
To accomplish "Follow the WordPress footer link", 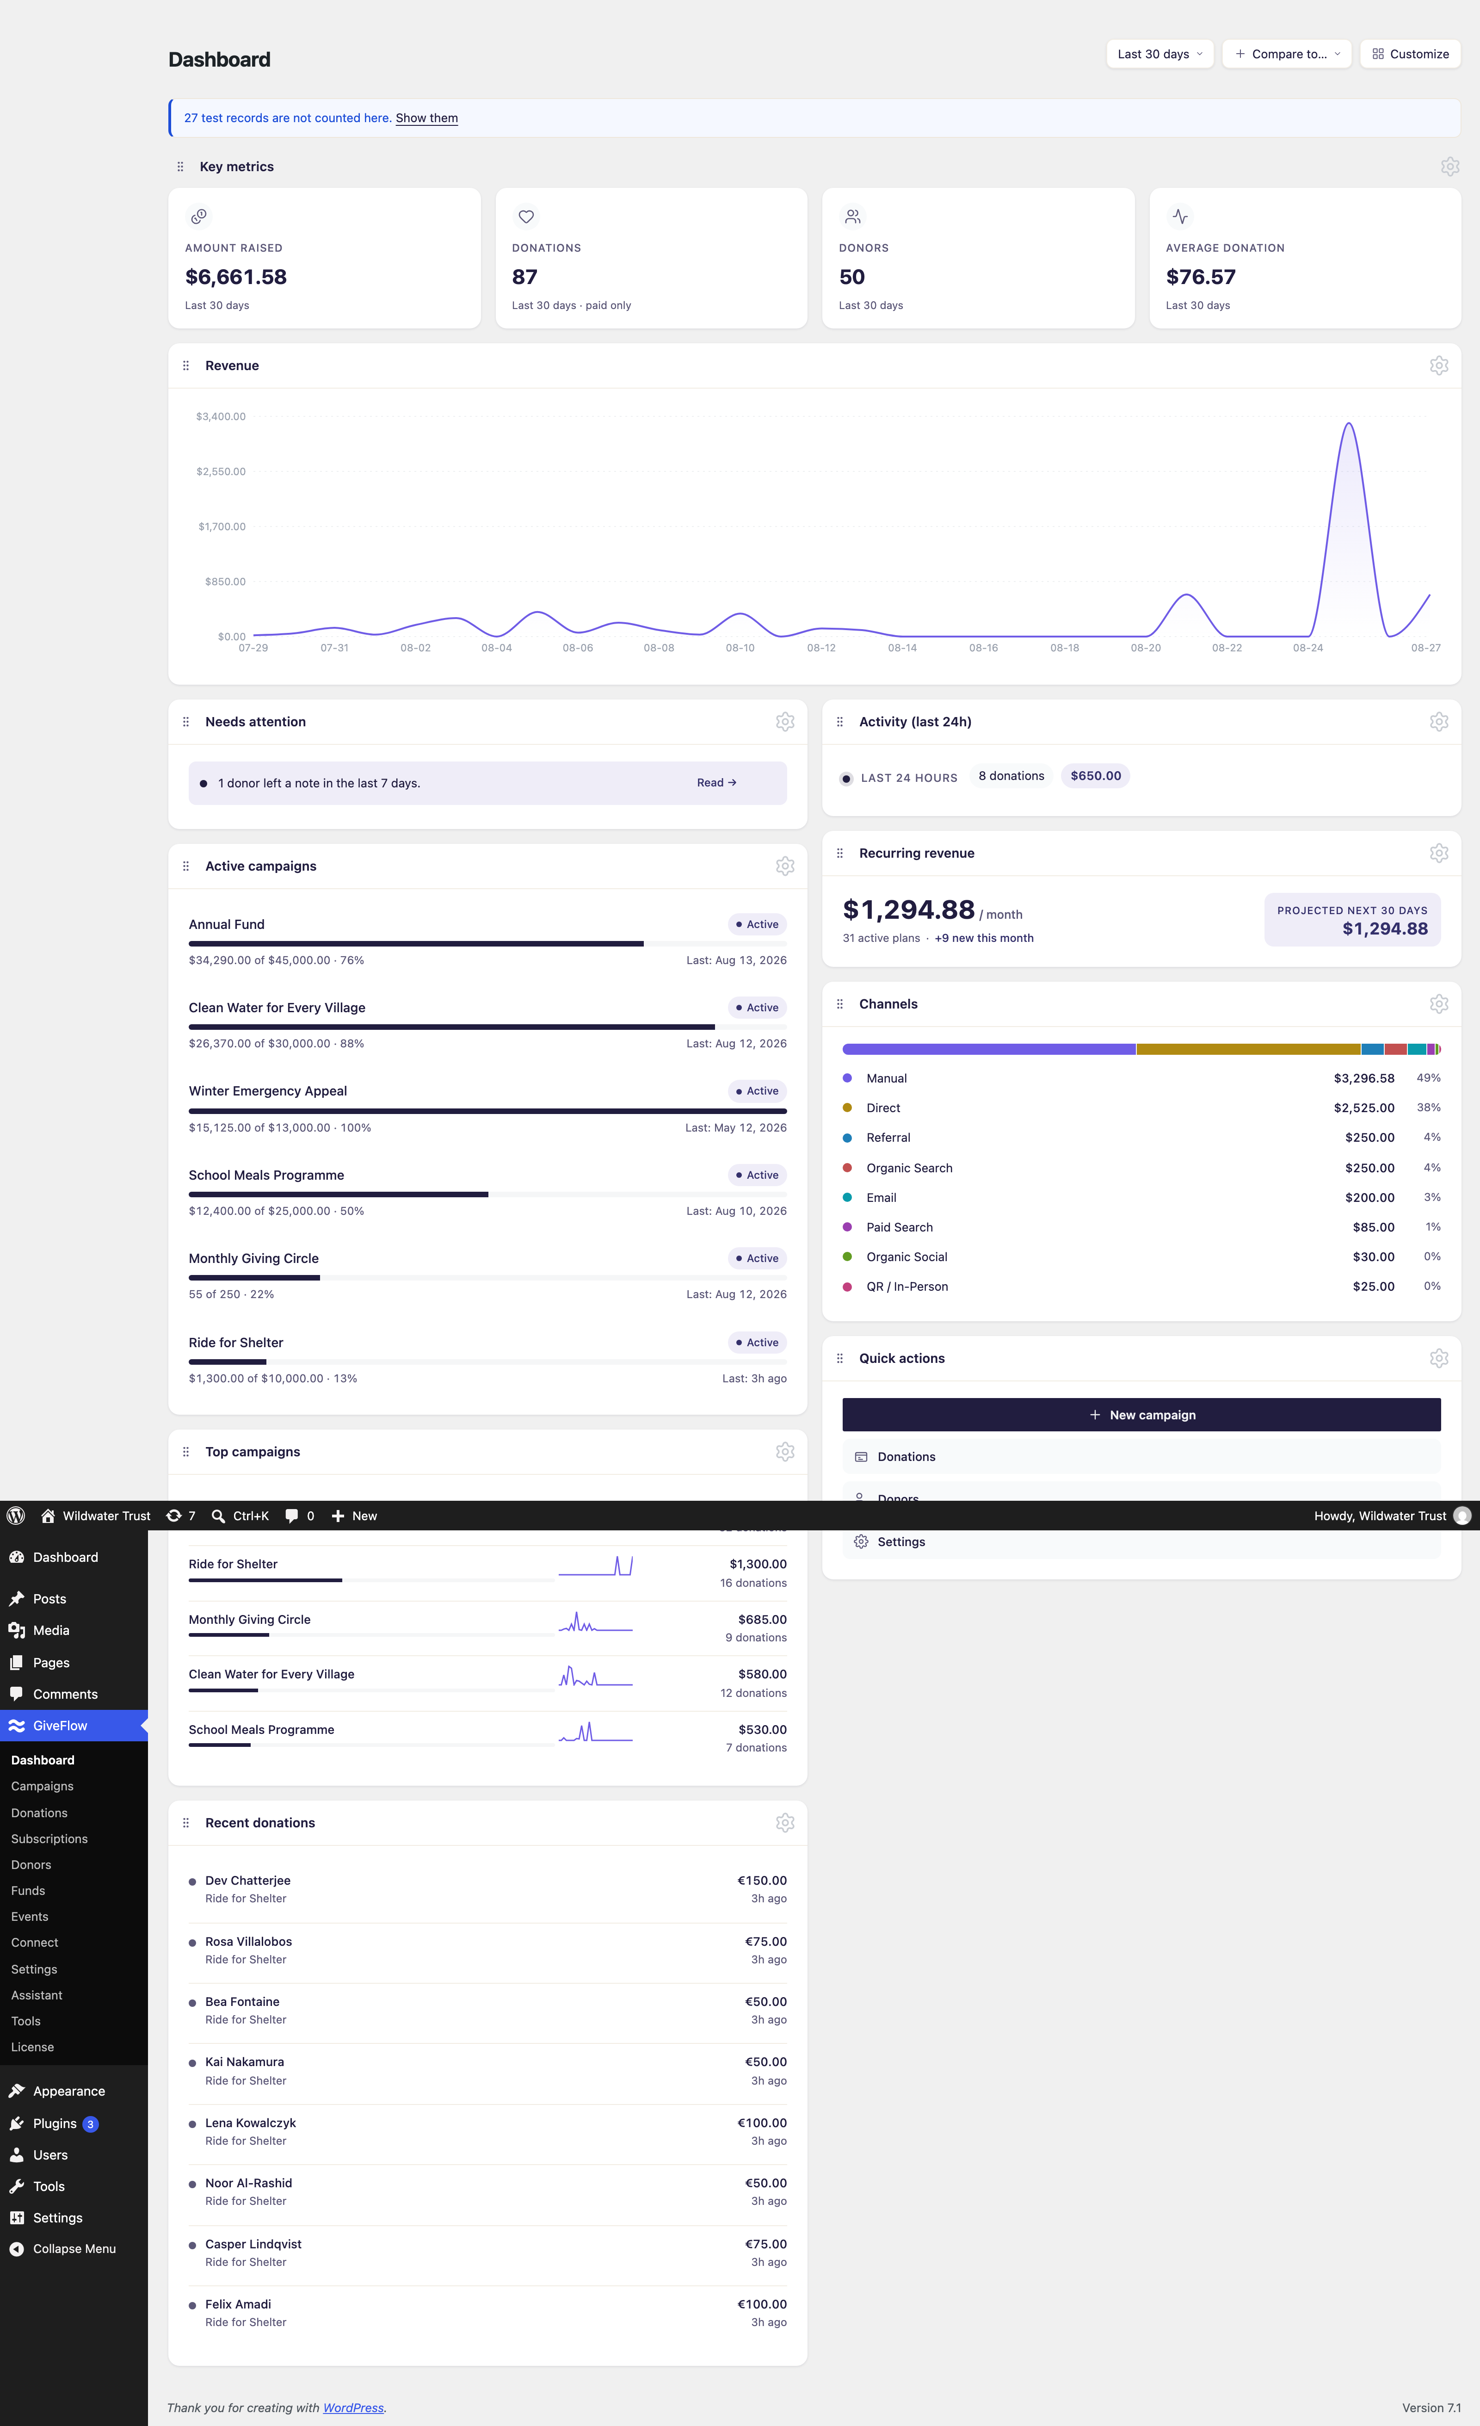I will click(353, 2407).
